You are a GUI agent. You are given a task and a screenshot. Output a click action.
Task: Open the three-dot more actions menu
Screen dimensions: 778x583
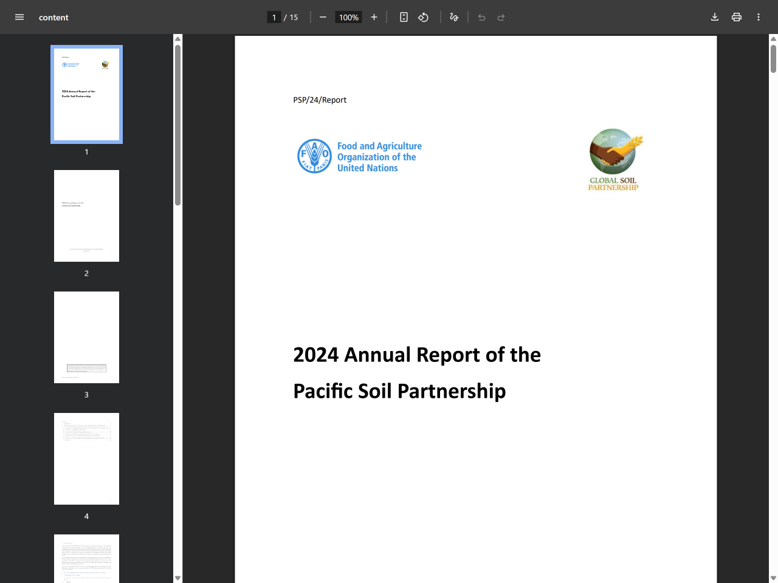[759, 17]
